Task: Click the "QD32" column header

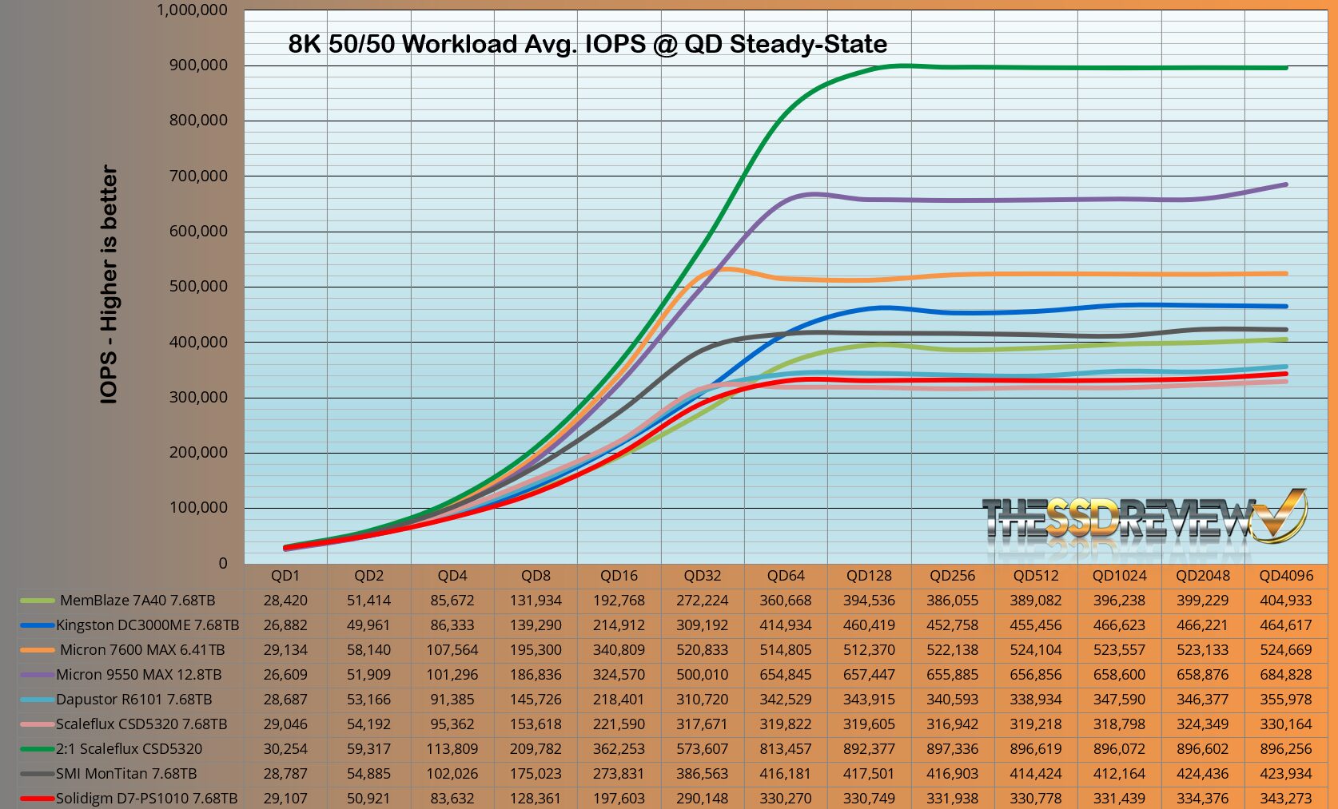Action: [x=703, y=576]
